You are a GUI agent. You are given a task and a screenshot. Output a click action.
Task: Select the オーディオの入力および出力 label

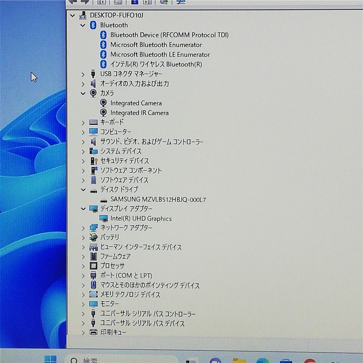tap(135, 83)
